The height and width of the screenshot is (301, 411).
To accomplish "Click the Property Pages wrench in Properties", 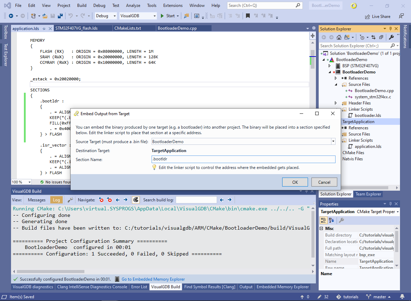I will tap(341, 220).
